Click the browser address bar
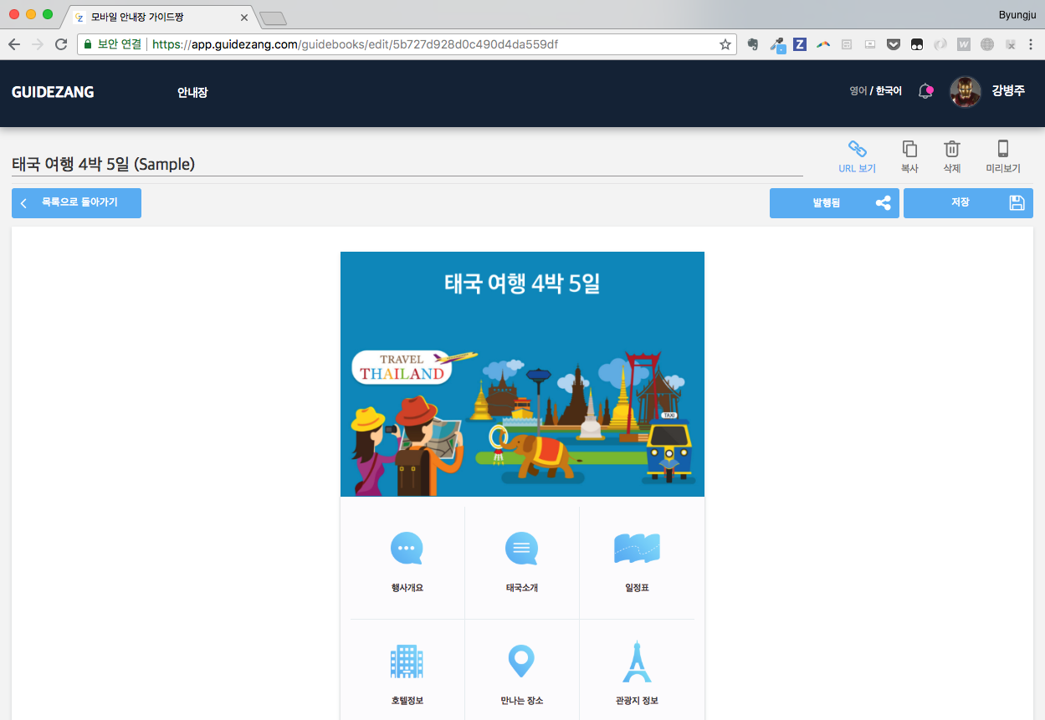 [x=406, y=44]
